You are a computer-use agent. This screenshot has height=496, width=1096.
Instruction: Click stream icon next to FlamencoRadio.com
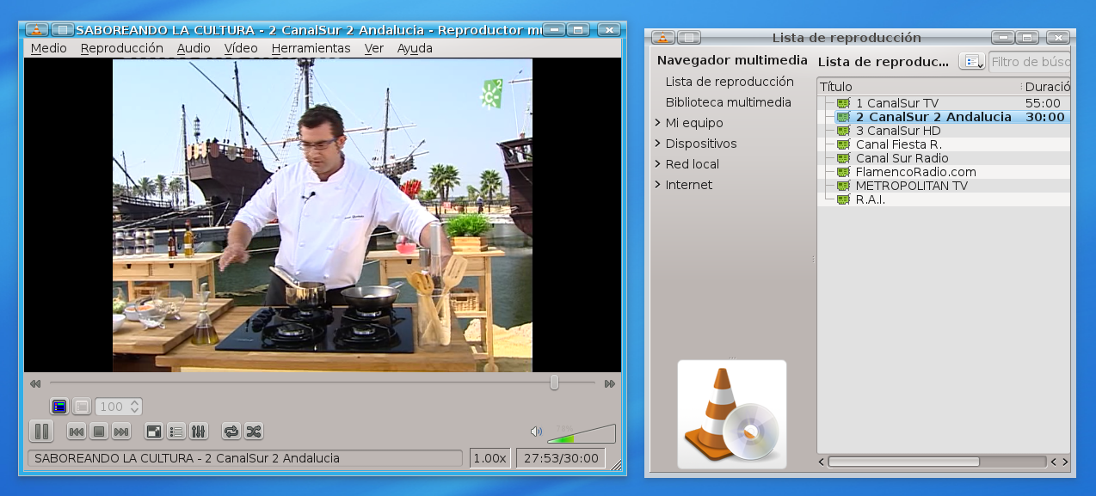point(843,172)
